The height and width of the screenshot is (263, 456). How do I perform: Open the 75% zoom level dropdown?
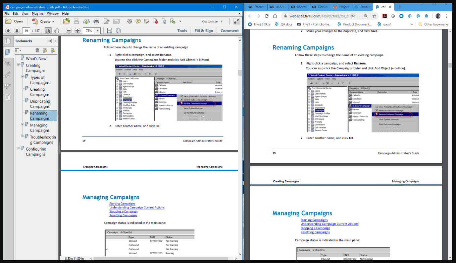click(98, 31)
